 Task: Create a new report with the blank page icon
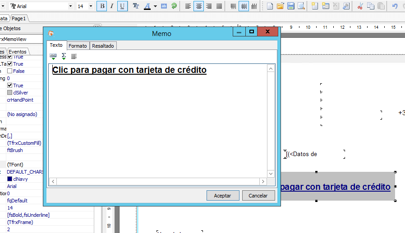click(270, 6)
